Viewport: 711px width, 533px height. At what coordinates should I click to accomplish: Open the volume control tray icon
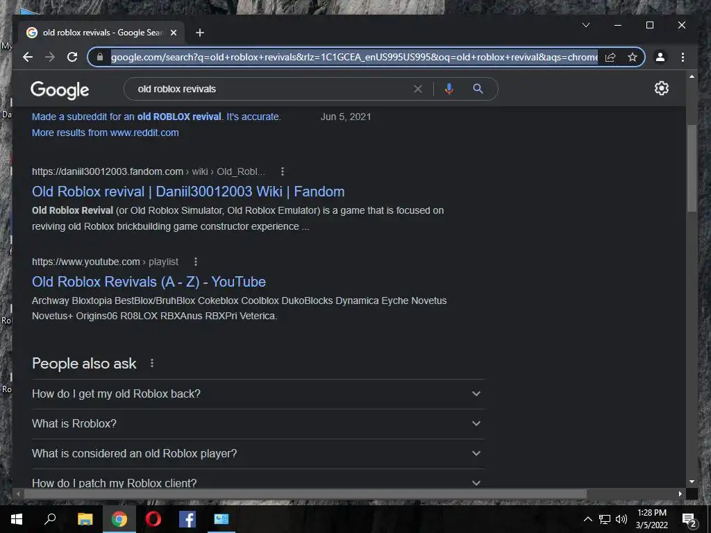621,519
